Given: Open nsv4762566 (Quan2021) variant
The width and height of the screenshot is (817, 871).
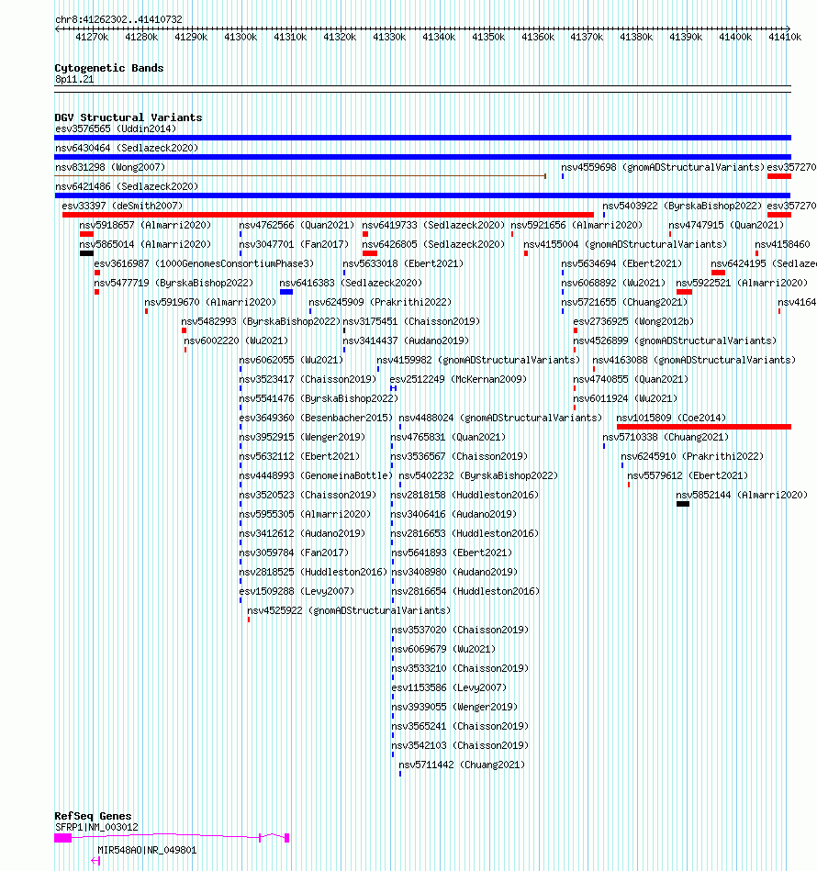Looking at the screenshot, I should click(x=297, y=225).
